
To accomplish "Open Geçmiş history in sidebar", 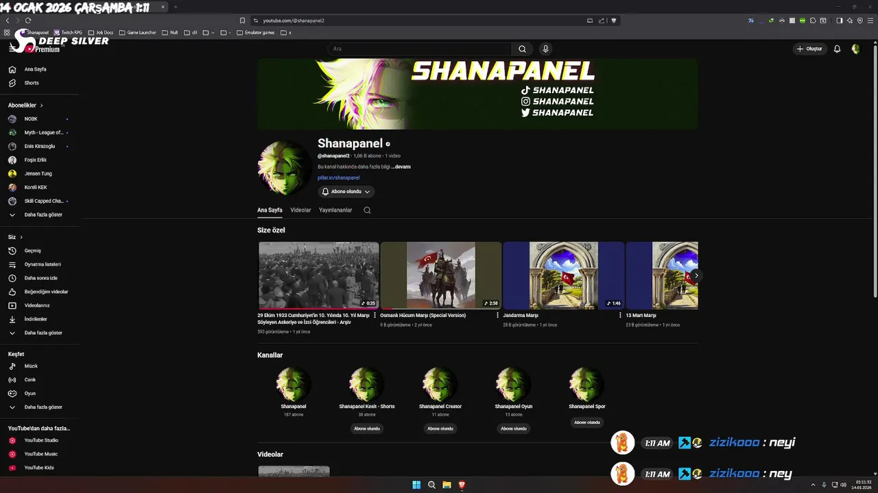I will click(32, 251).
